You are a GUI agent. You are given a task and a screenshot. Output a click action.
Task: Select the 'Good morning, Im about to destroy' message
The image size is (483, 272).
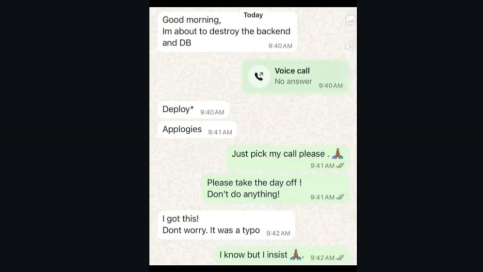point(227,31)
